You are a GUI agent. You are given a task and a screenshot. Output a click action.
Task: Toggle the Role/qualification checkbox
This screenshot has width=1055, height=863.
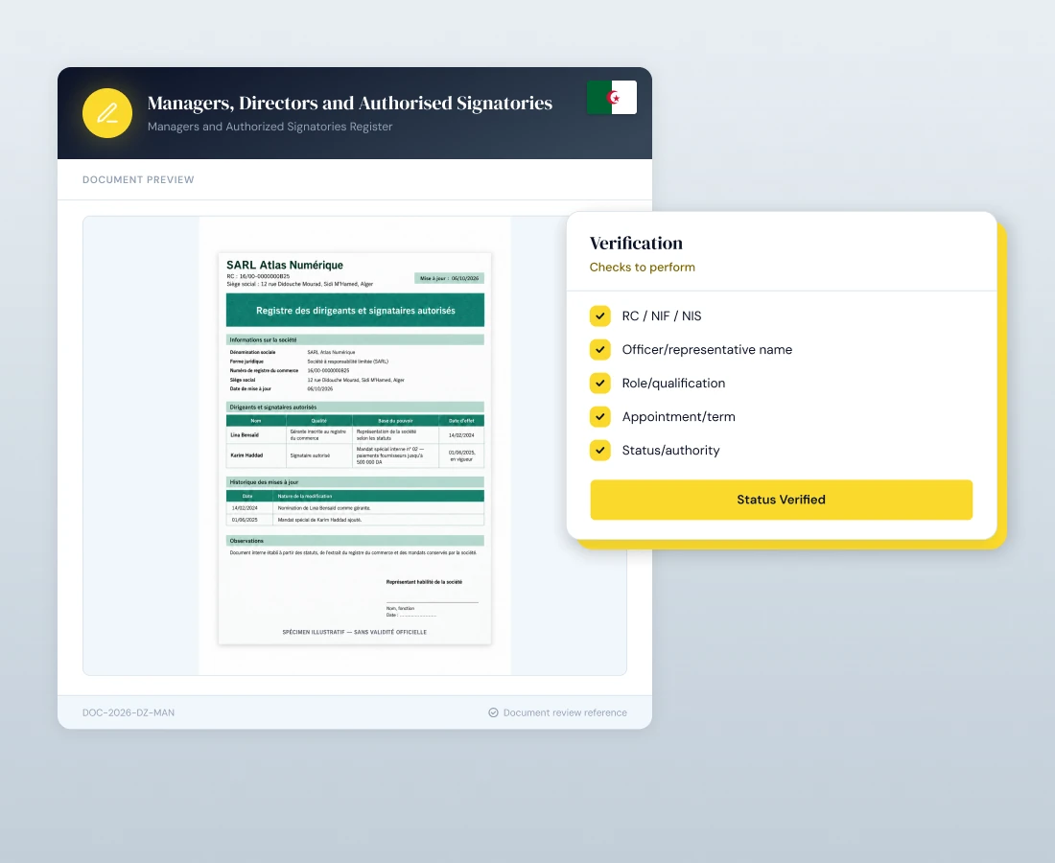pos(600,384)
